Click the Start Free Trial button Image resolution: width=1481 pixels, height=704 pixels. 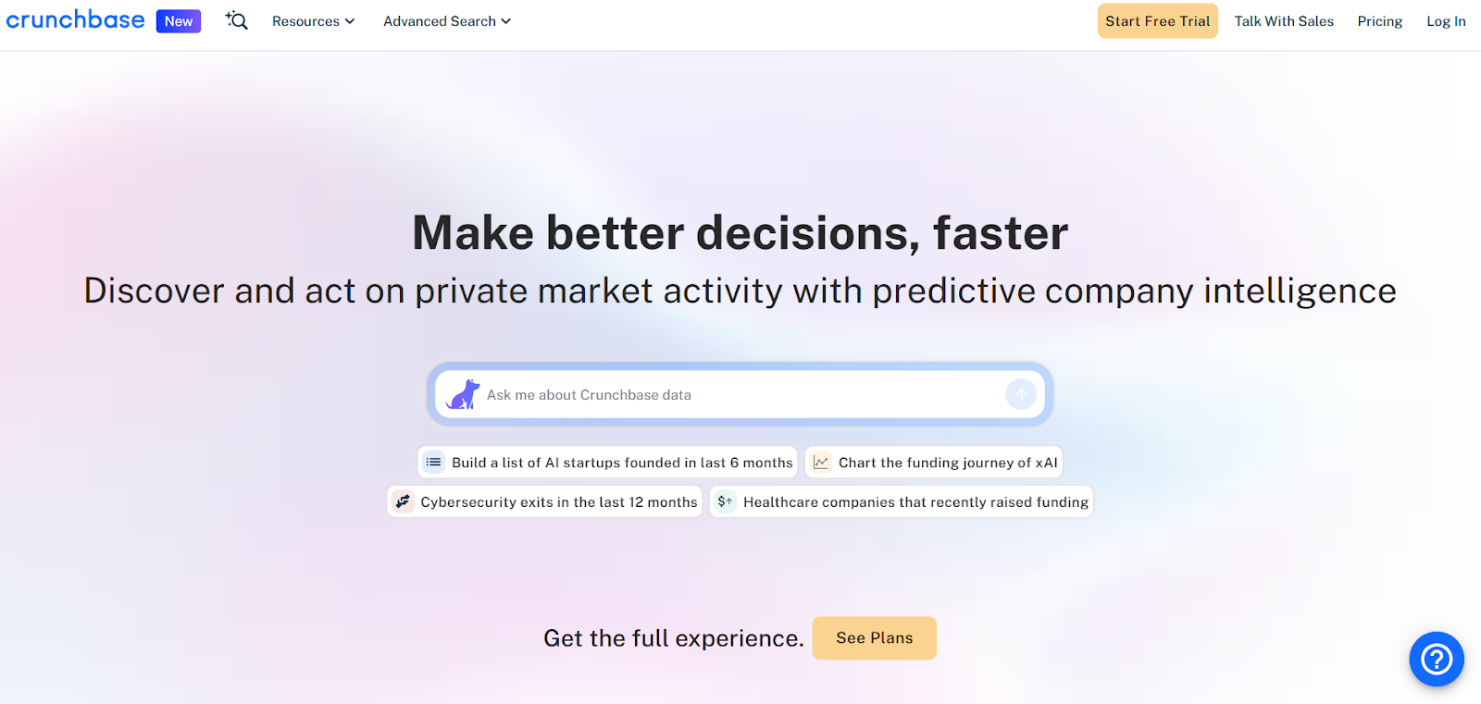pos(1157,21)
